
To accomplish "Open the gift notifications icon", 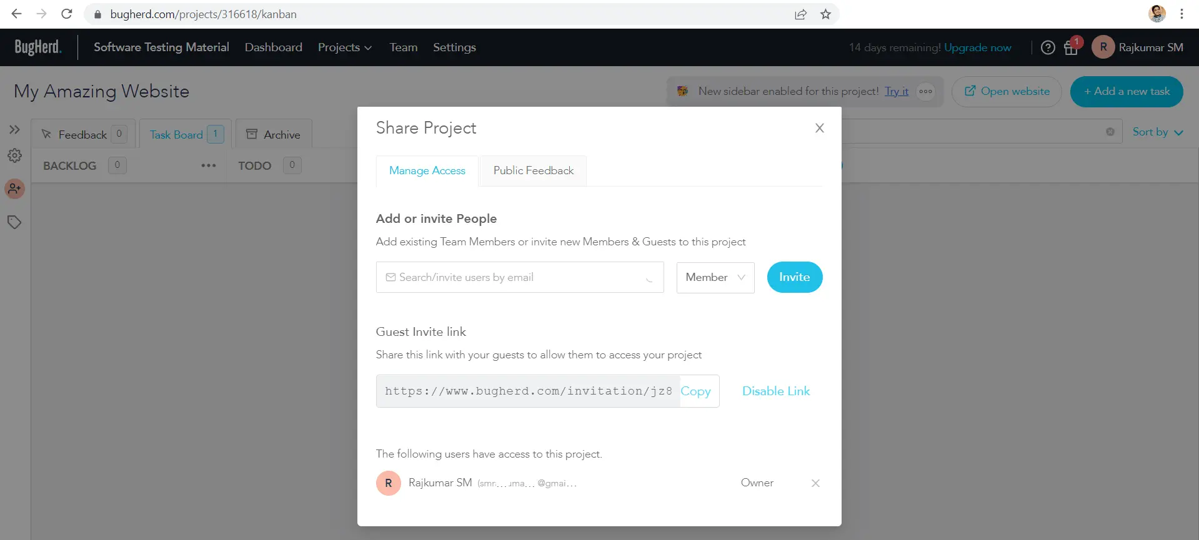I will [1071, 48].
